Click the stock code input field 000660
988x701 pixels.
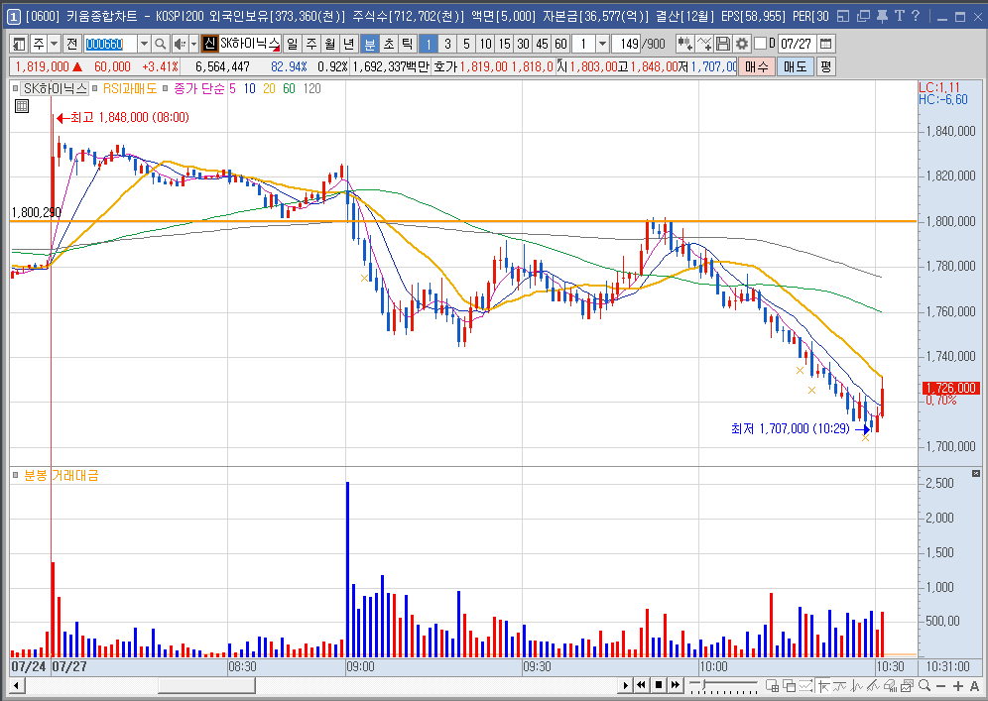(110, 44)
